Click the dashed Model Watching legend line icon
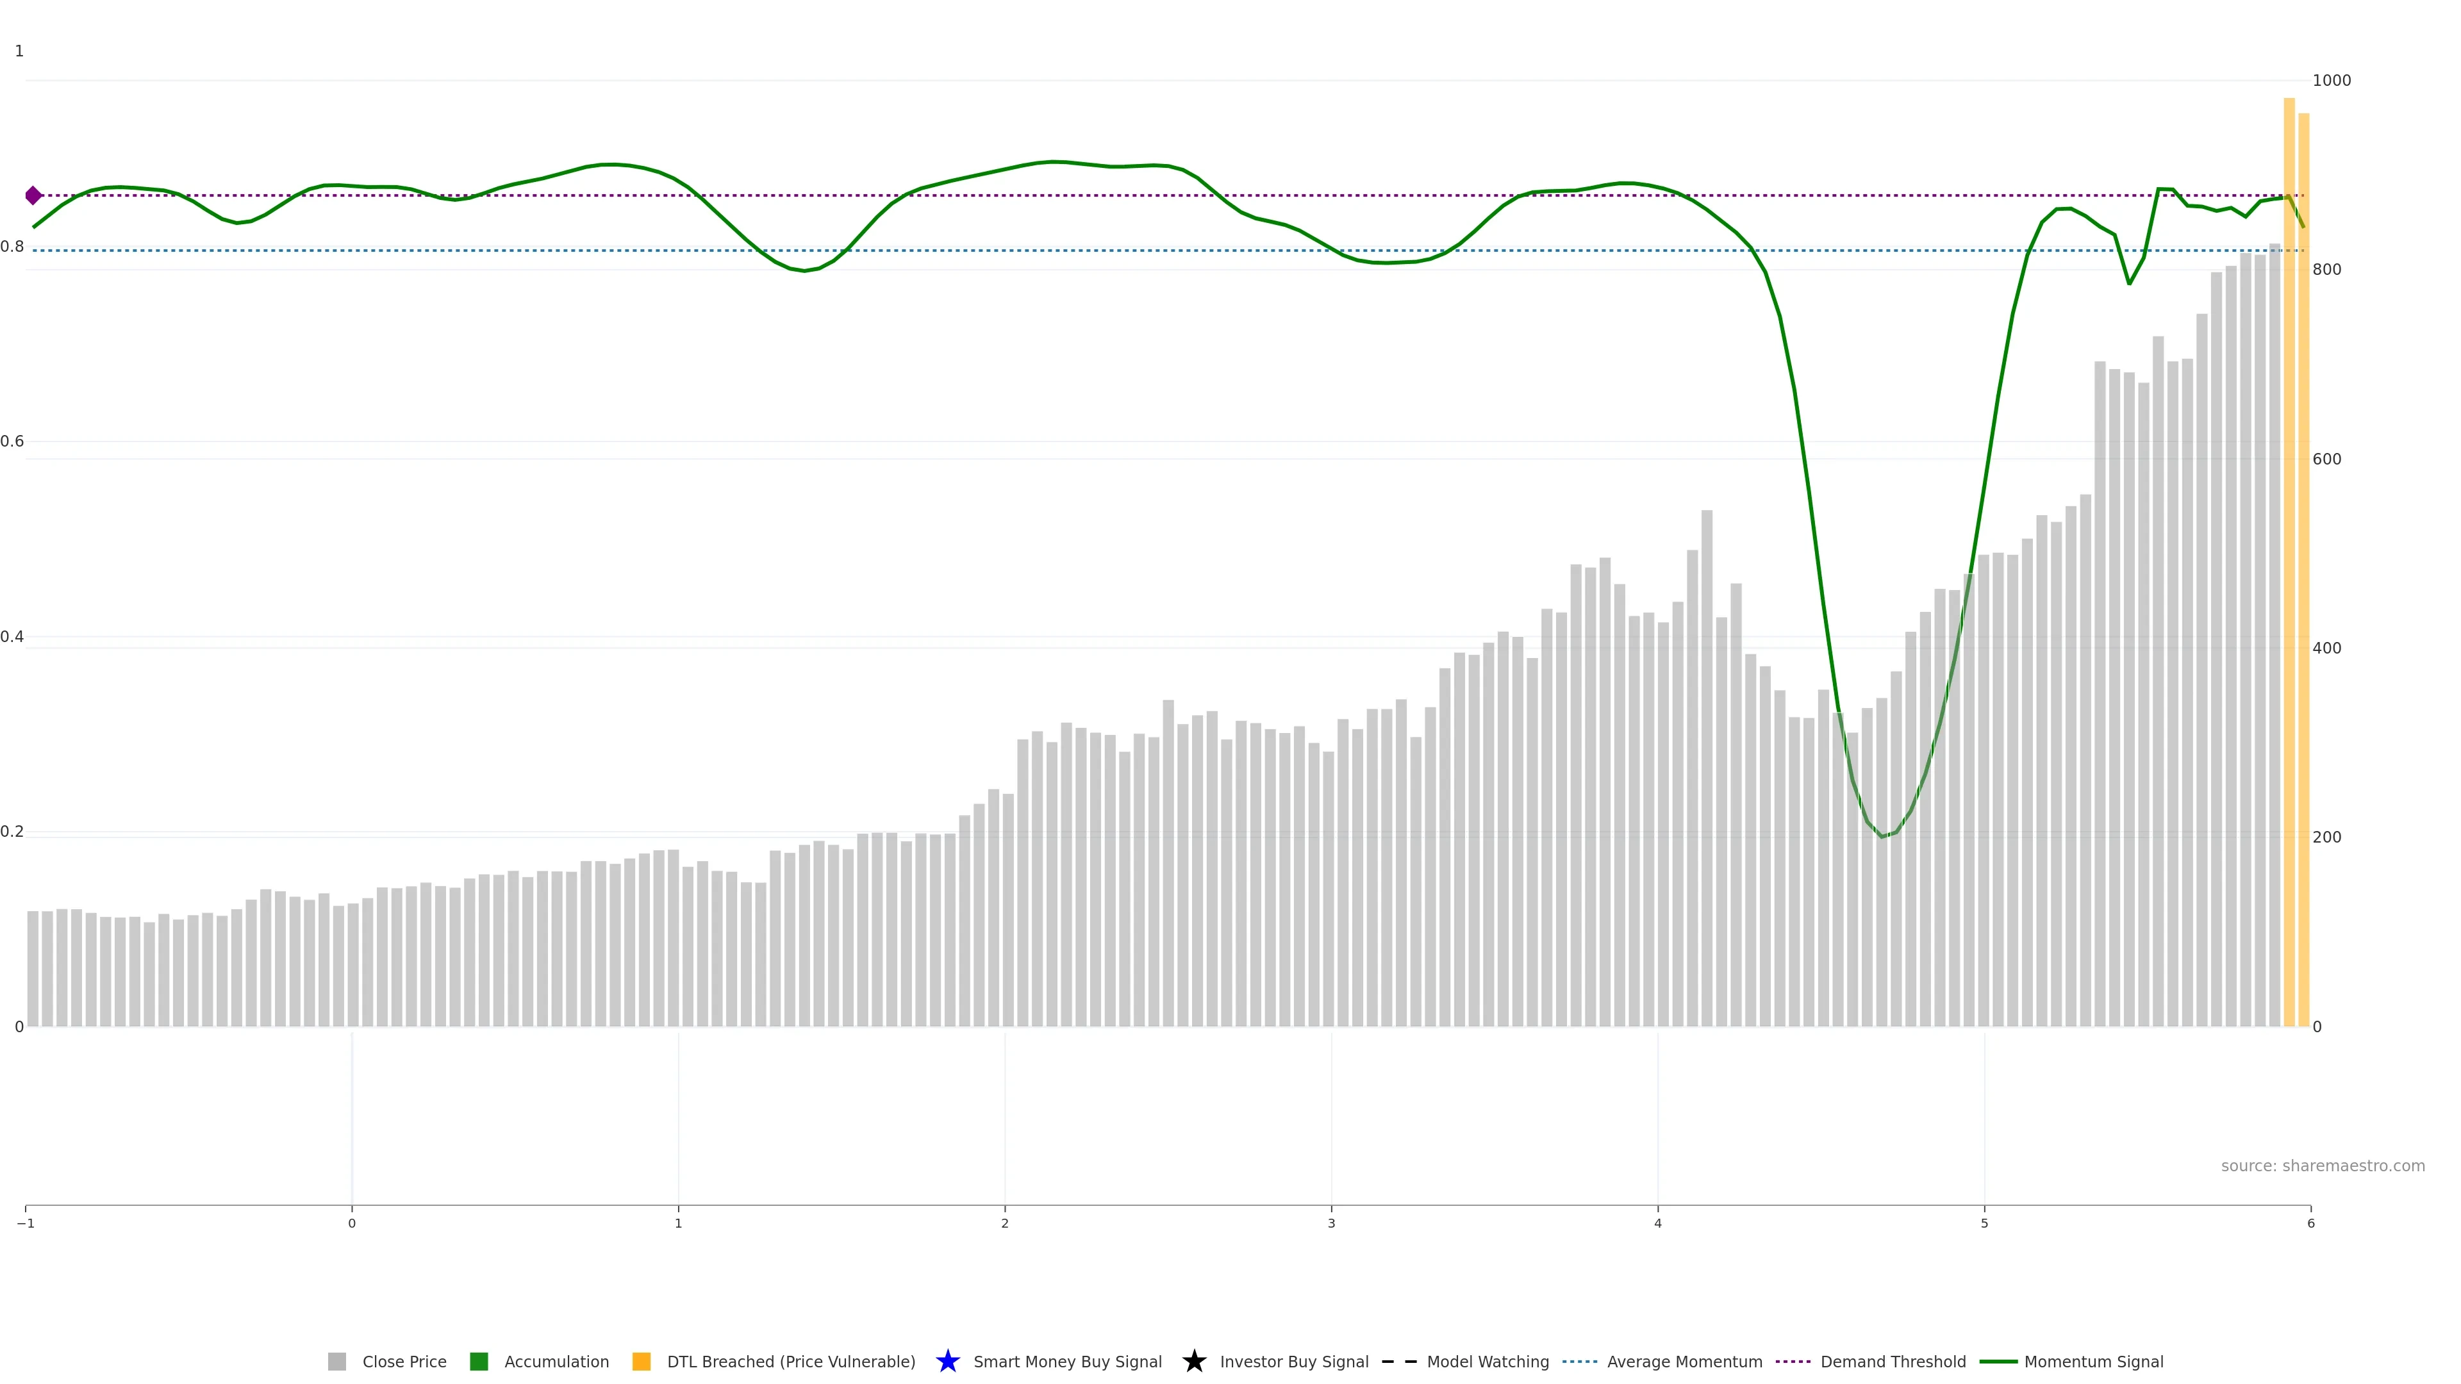2461x1384 pixels. [x=1398, y=1361]
